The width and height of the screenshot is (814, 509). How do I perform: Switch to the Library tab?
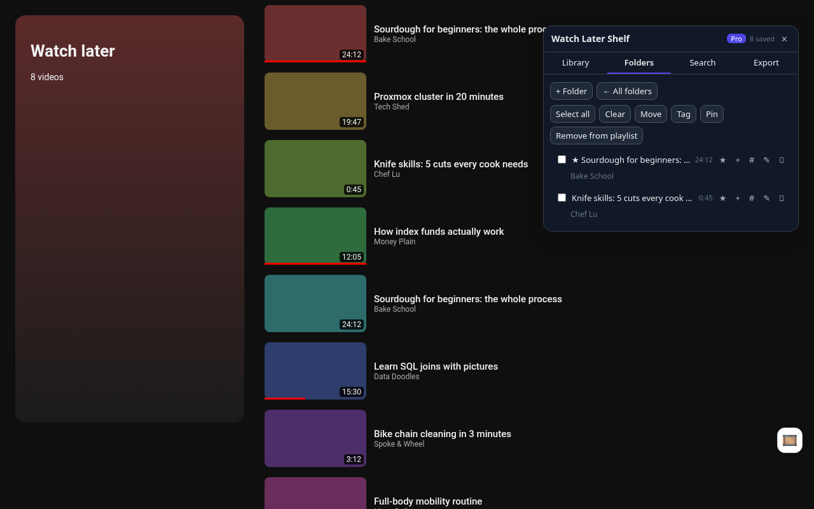pyautogui.click(x=576, y=62)
